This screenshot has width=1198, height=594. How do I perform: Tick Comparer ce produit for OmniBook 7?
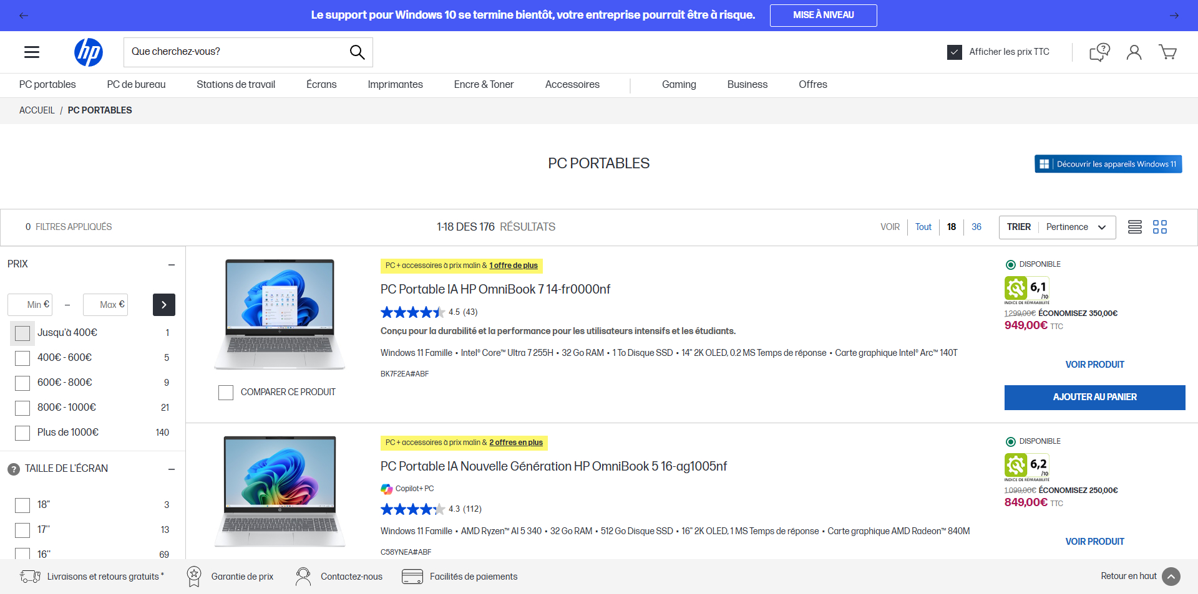226,392
